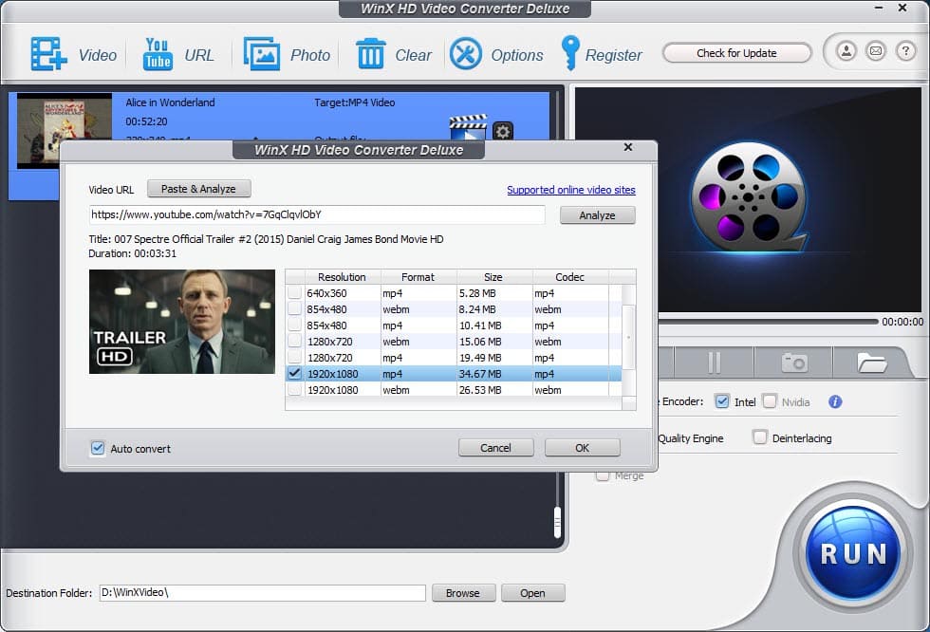Click the Alice in Wonderland video thumbnail

(x=65, y=131)
